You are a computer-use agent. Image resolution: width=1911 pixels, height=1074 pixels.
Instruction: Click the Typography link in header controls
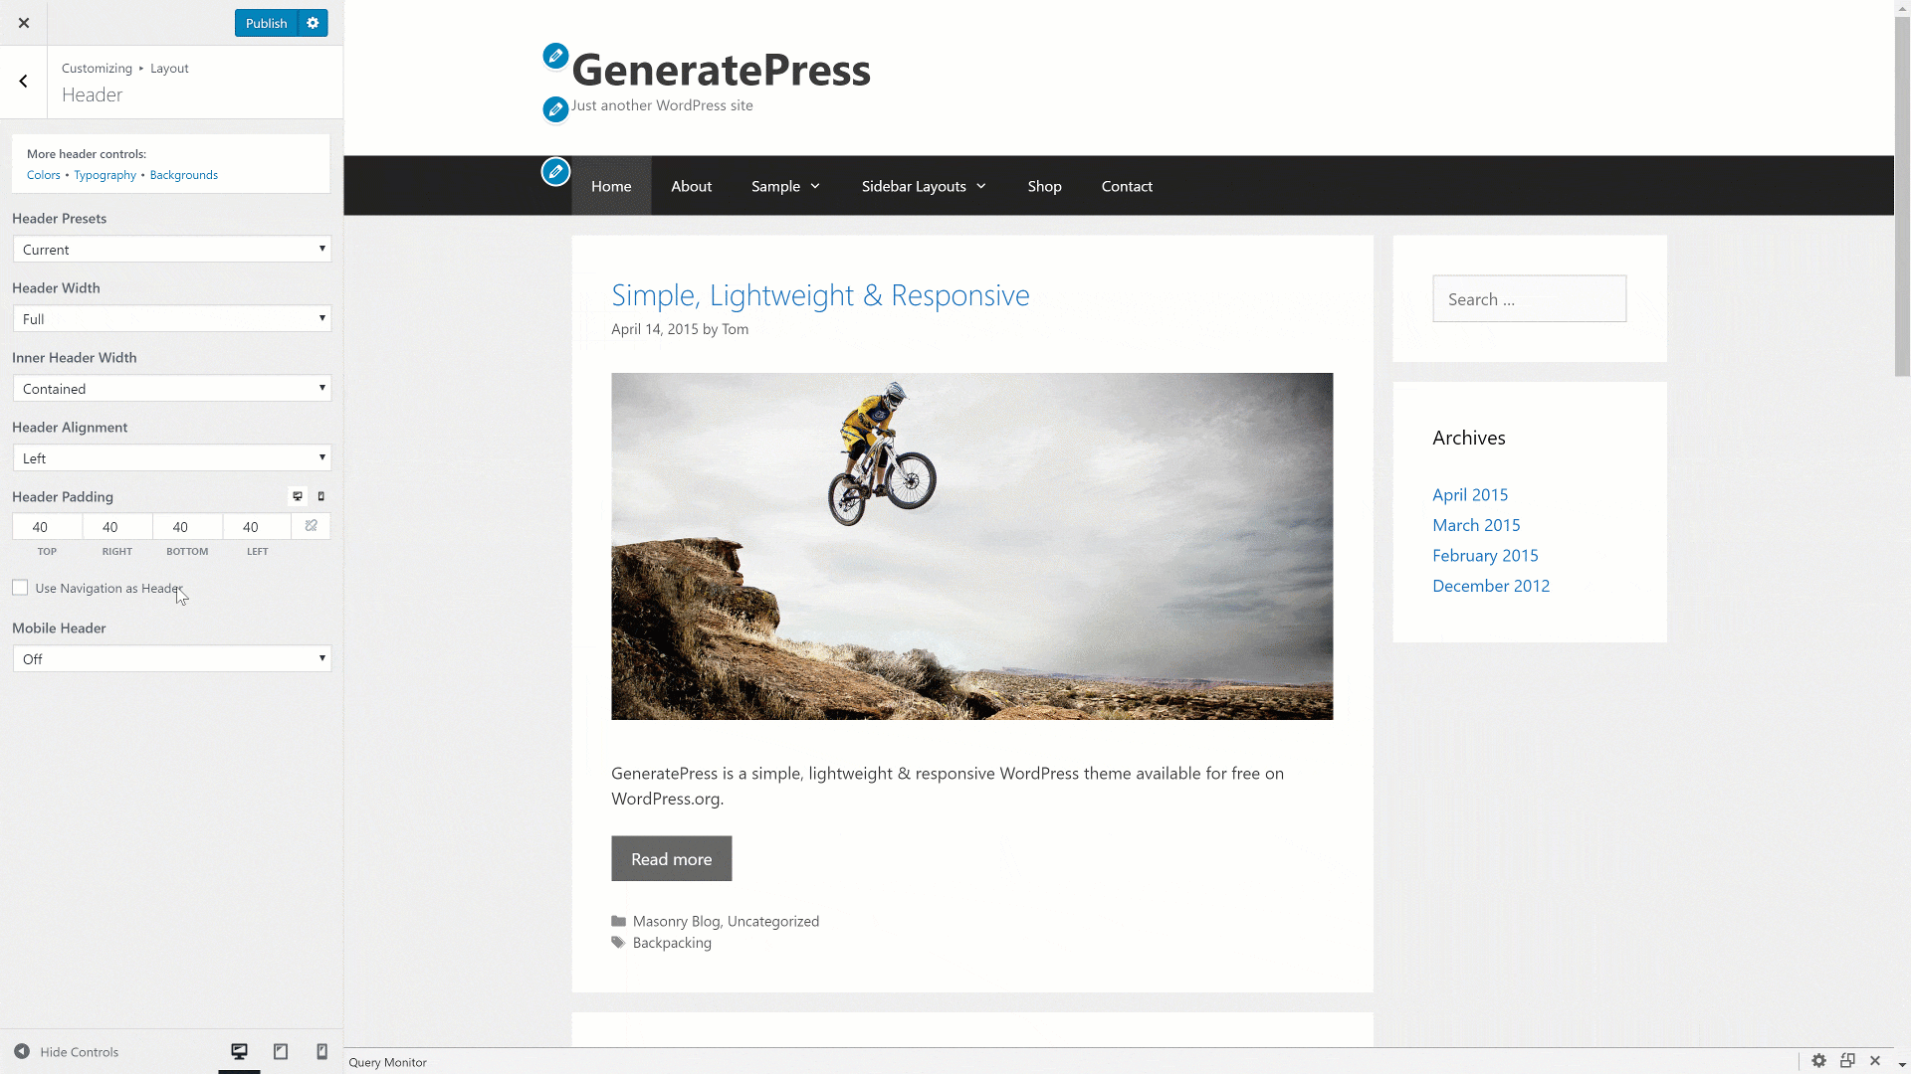tap(105, 174)
